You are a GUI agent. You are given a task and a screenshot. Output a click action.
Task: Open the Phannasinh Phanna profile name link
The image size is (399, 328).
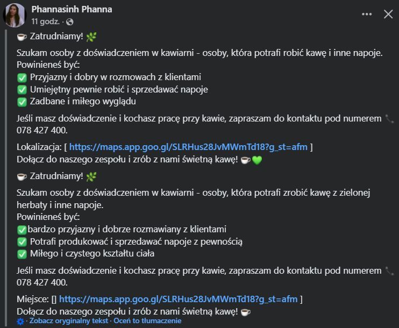coord(72,10)
